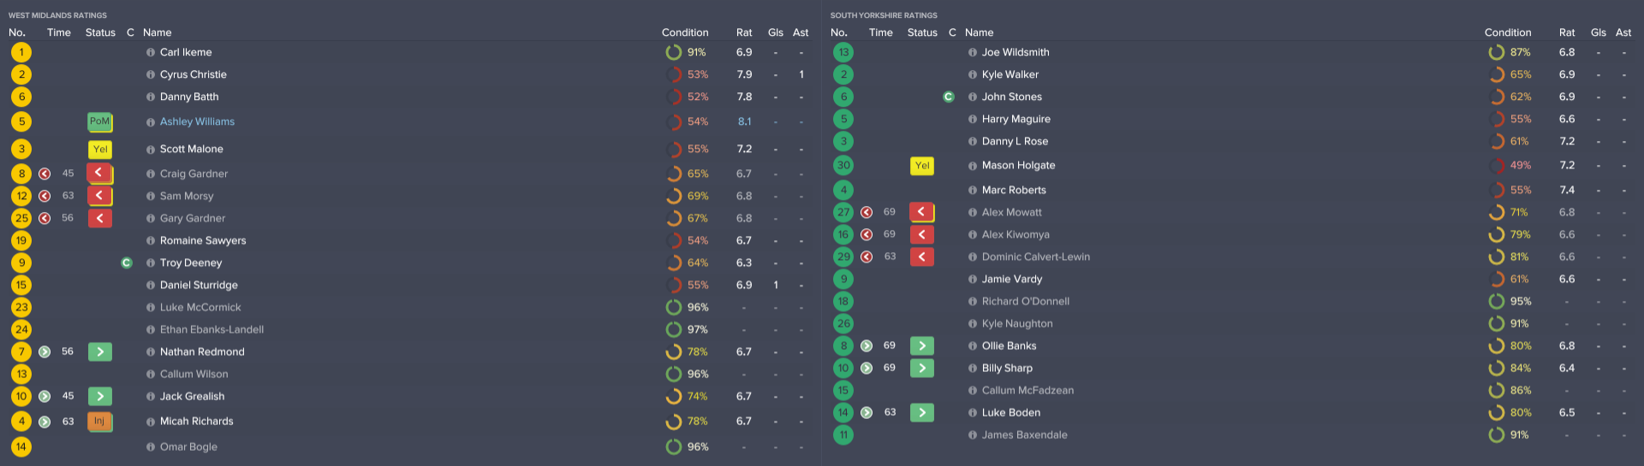Click the green substituted-on arrow for Billy Sharp
The width and height of the screenshot is (1644, 466).
click(x=921, y=368)
